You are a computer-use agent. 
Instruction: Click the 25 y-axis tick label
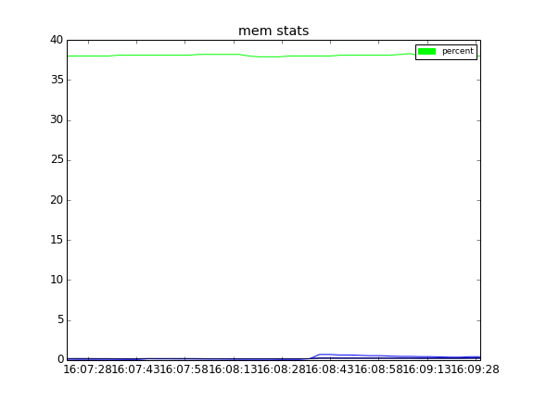click(57, 160)
